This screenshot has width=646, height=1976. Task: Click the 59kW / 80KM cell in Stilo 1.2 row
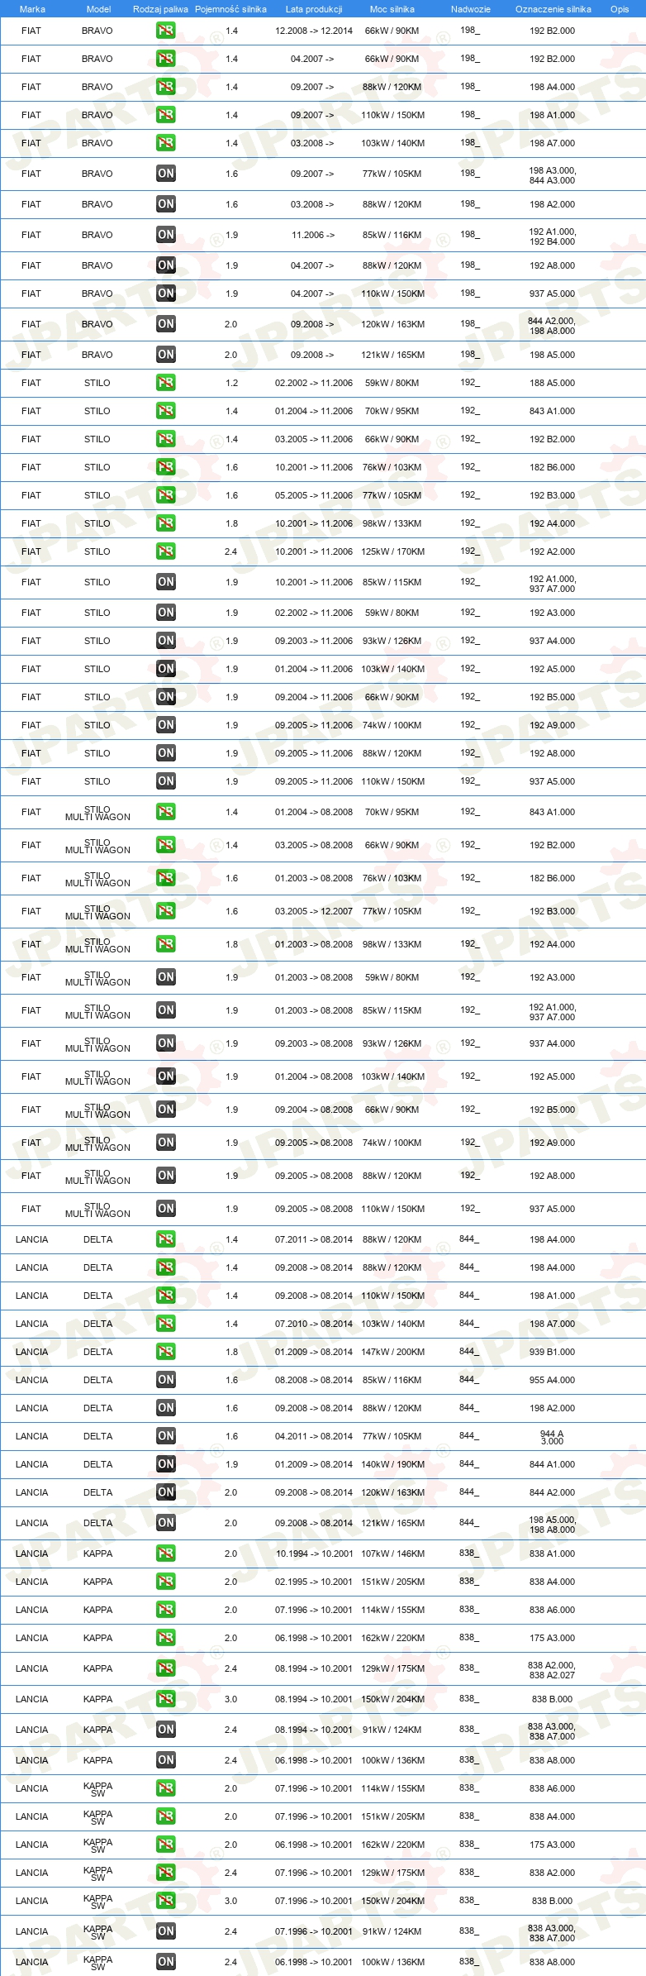(392, 383)
